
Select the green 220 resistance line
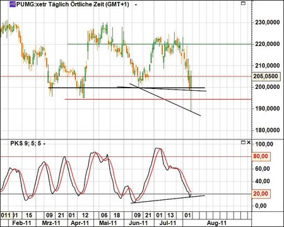(x=159, y=44)
